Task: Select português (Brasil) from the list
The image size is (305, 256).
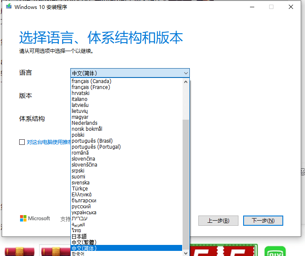Action: [x=92, y=141]
